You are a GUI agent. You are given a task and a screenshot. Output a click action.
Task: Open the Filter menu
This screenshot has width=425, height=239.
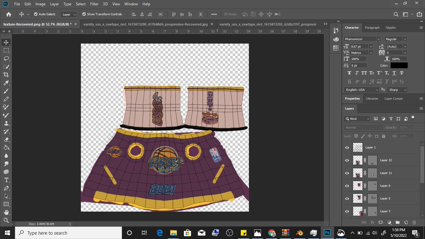pyautogui.click(x=94, y=4)
